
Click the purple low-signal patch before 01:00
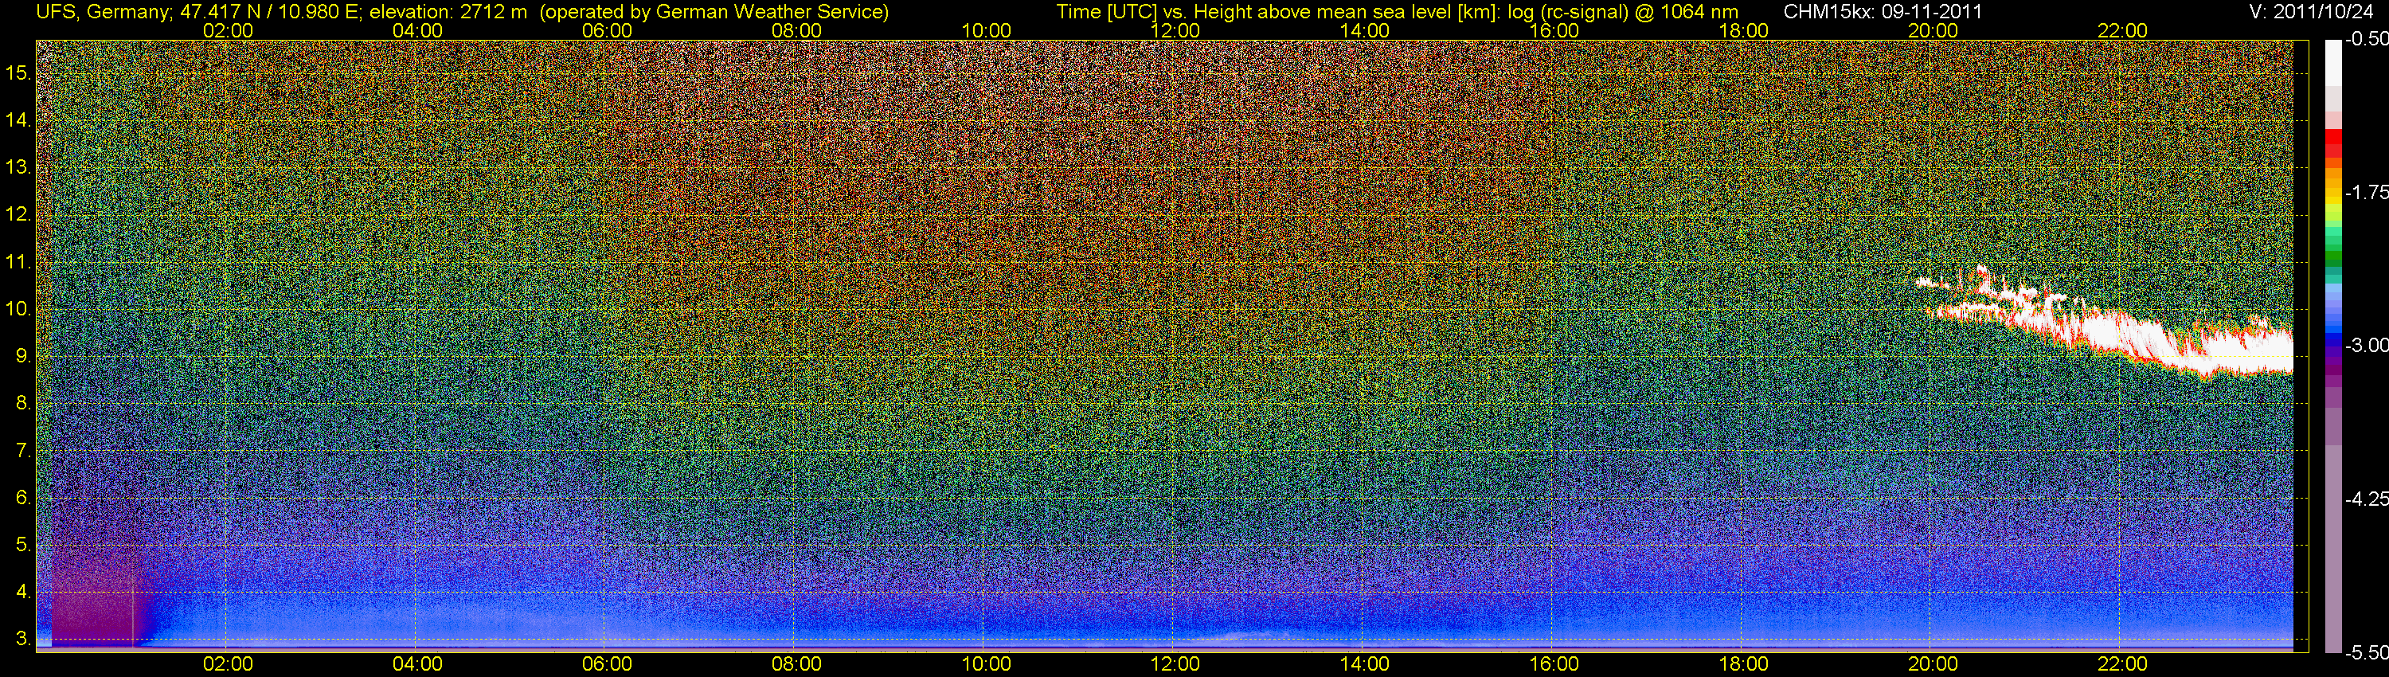tap(92, 593)
